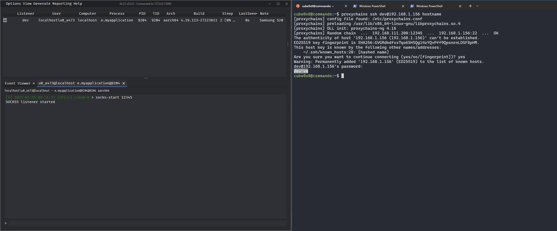Select 'localhost\u0_a473' user cell
The width and height of the screenshot is (557, 231).
click(57, 20)
